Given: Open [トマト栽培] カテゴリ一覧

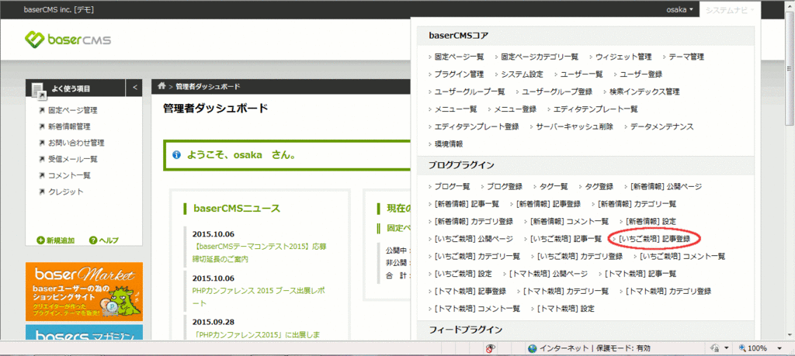Looking at the screenshot, I should tap(566, 291).
